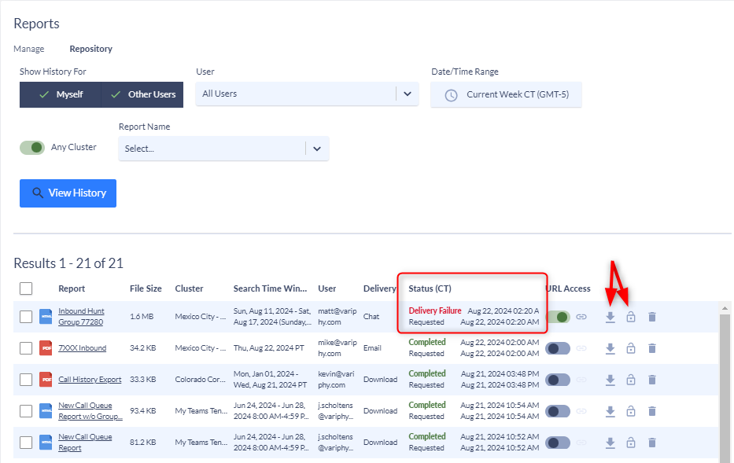Viewport: 734px width, 463px height.
Task: Click clock icon in Date/Time Range field
Action: (451, 95)
